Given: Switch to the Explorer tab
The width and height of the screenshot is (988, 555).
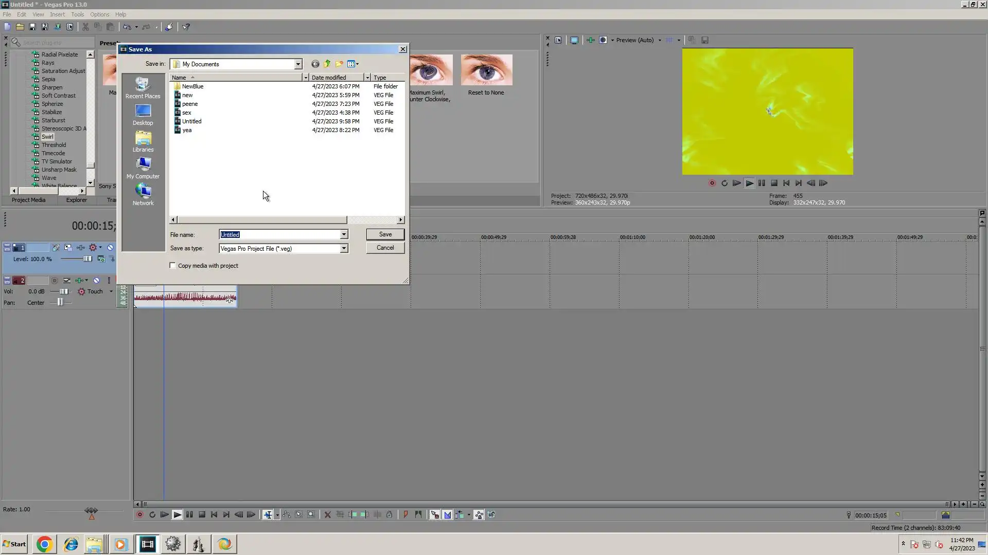Looking at the screenshot, I should click(x=76, y=200).
